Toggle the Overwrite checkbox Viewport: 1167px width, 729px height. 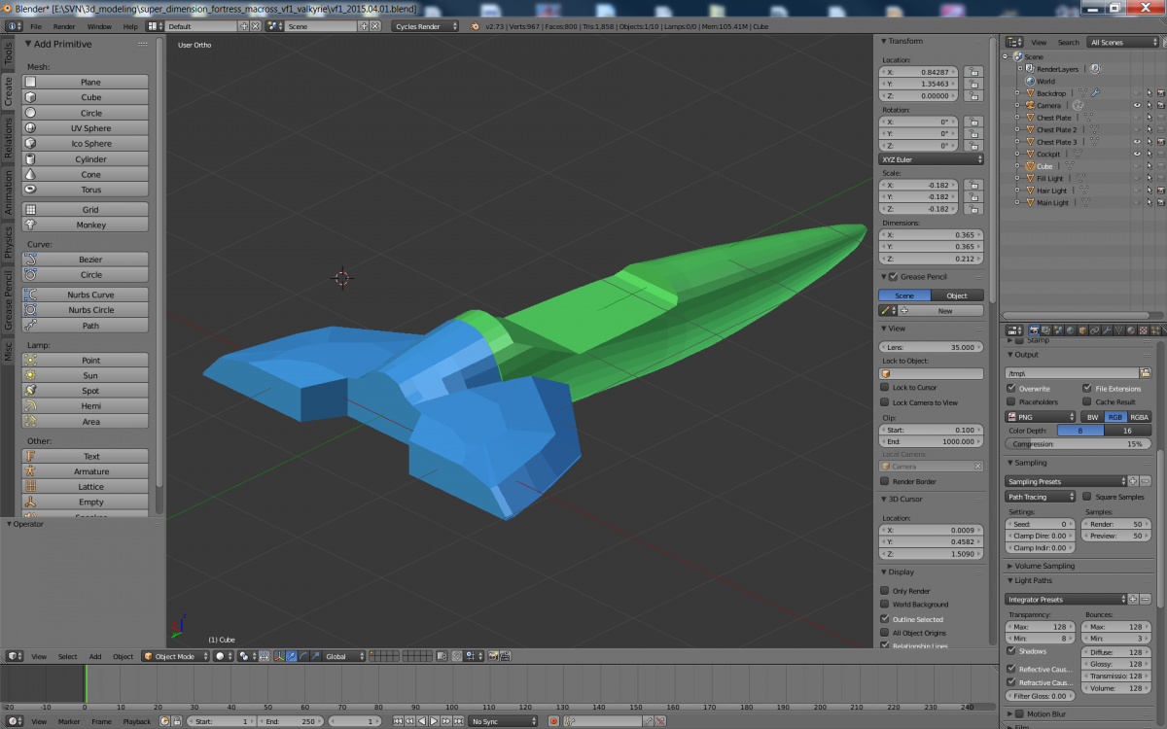pyautogui.click(x=1011, y=389)
